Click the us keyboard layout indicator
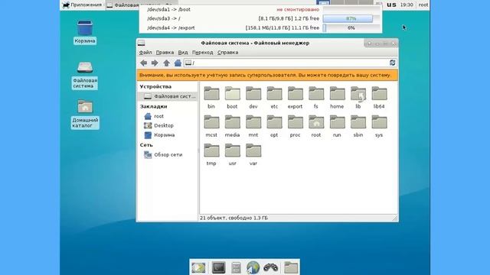This screenshot has height=275, width=490. [391, 5]
